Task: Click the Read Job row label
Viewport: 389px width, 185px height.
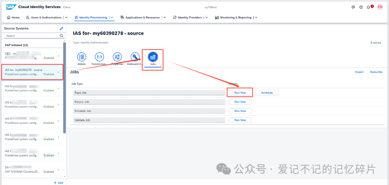Action: [149, 93]
